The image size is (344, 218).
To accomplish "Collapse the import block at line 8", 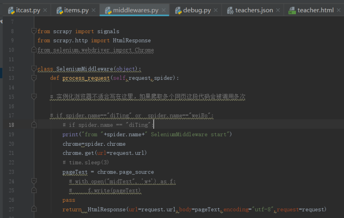I will pyautogui.click(x=34, y=31).
